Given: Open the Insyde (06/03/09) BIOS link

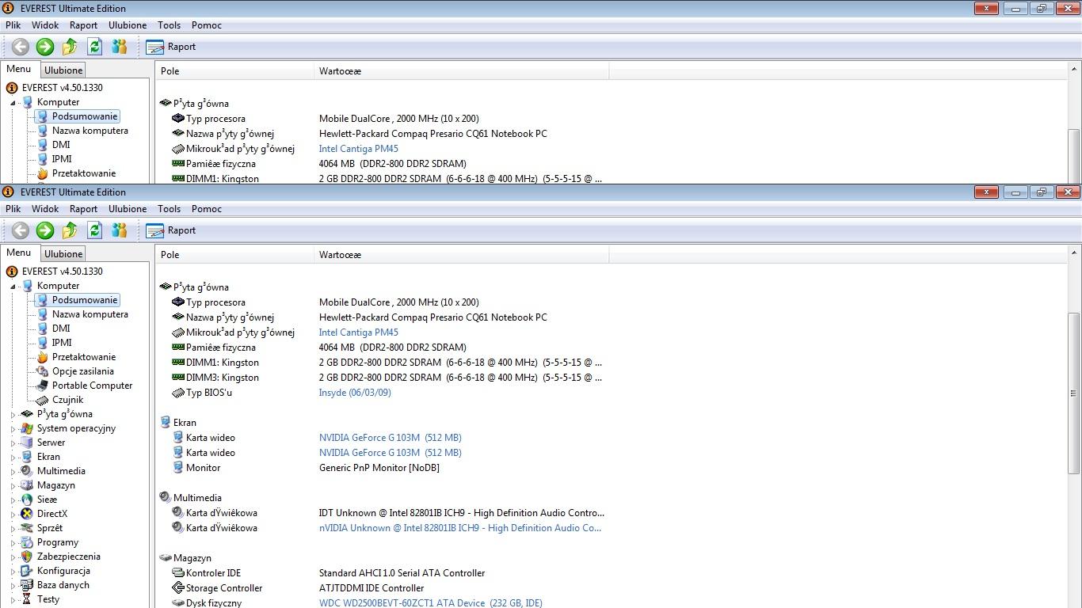Looking at the screenshot, I should [355, 393].
